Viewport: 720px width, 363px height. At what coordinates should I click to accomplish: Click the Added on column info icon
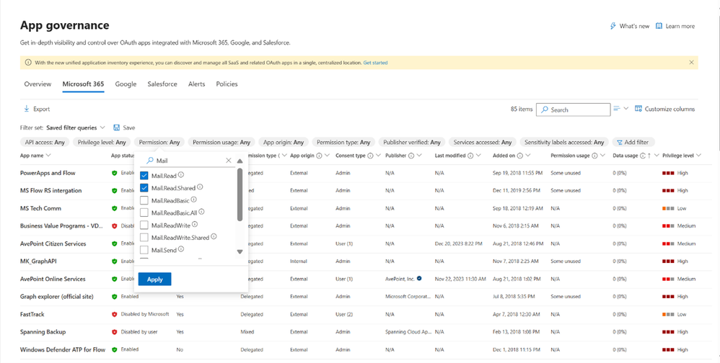[x=519, y=156]
